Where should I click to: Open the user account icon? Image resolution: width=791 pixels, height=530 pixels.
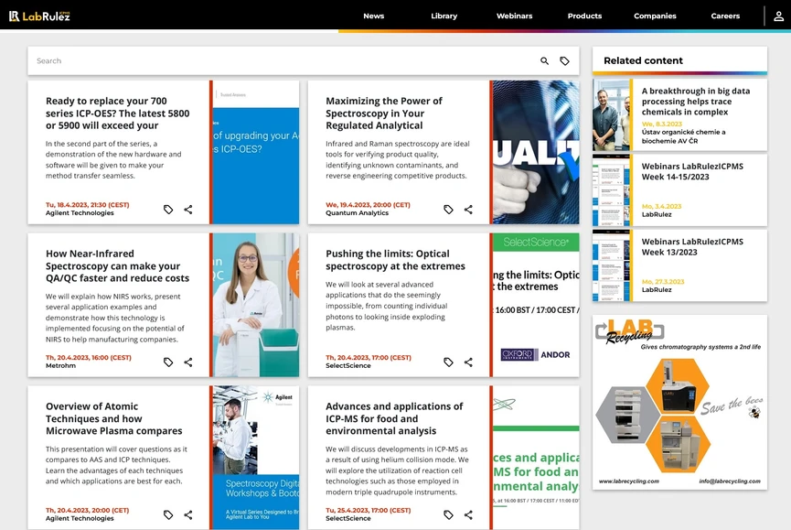click(778, 16)
